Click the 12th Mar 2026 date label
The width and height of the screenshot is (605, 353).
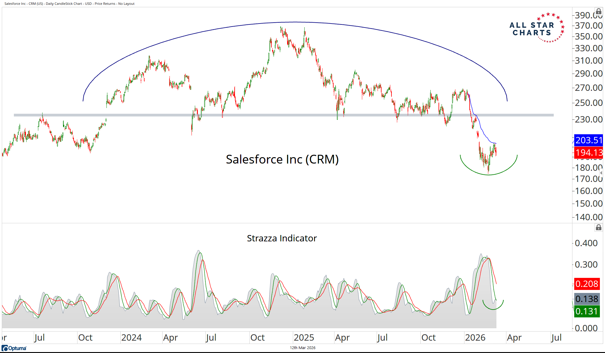302,348
